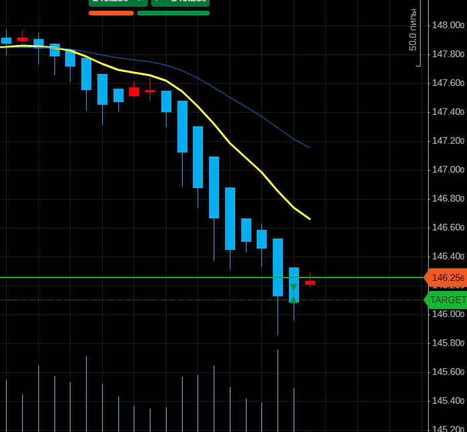Click the orange 146.256 current price tag
This screenshot has height=432, width=467.
[x=445, y=277]
